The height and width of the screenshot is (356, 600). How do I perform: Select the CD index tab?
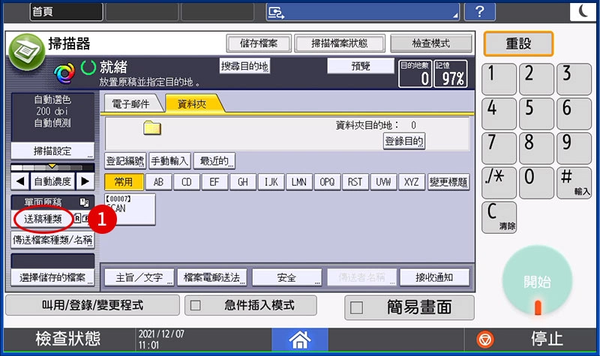click(x=187, y=182)
